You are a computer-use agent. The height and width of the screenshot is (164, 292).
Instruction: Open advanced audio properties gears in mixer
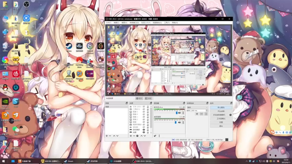[x=155, y=136]
